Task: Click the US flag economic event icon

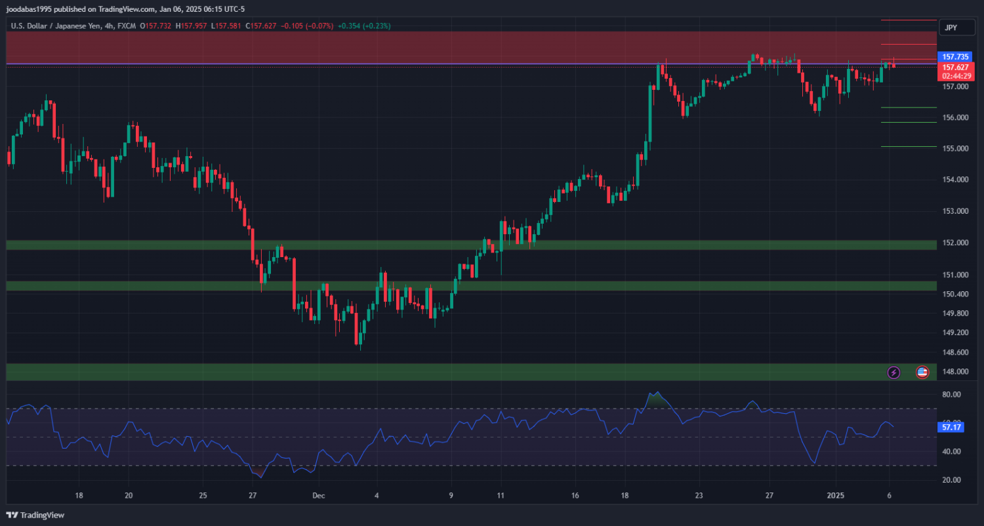Action: [x=922, y=373]
